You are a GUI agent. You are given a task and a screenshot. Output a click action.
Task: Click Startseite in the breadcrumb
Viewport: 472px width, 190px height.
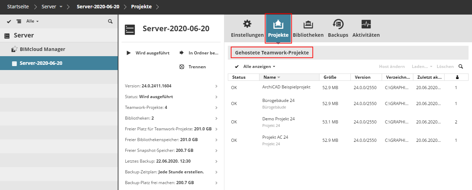tap(18, 7)
